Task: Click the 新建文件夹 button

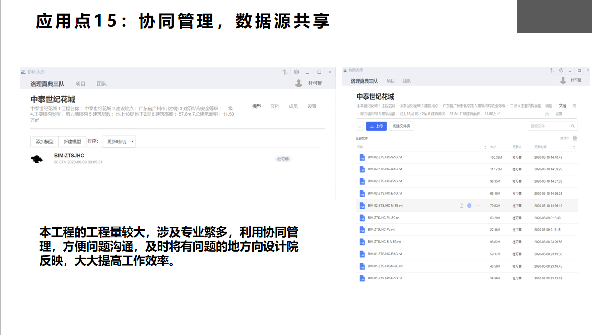Action: 401,126
